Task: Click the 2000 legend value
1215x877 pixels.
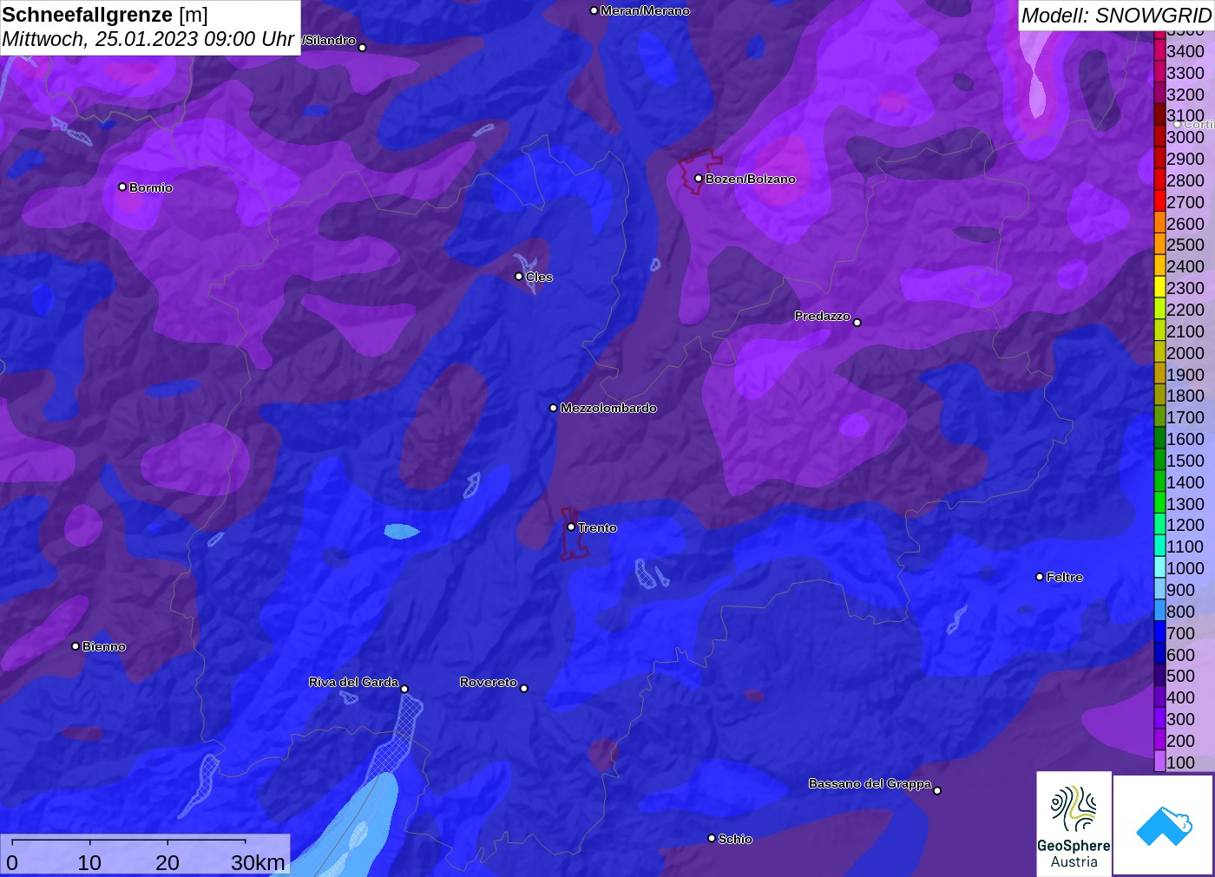Action: click(1185, 353)
